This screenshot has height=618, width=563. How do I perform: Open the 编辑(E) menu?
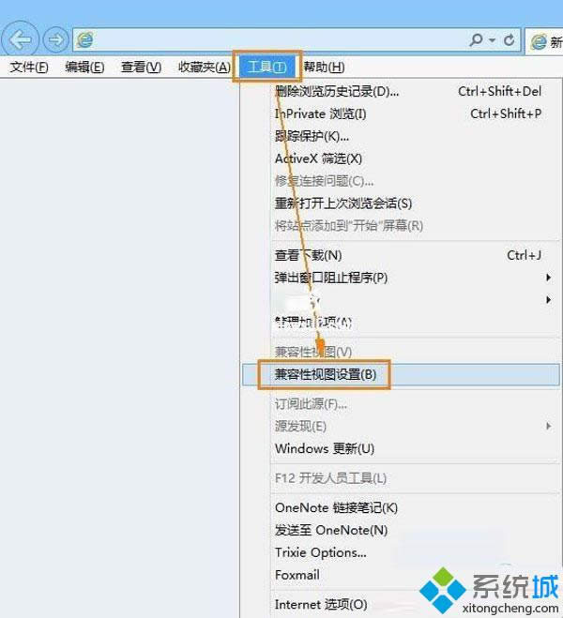click(x=84, y=67)
